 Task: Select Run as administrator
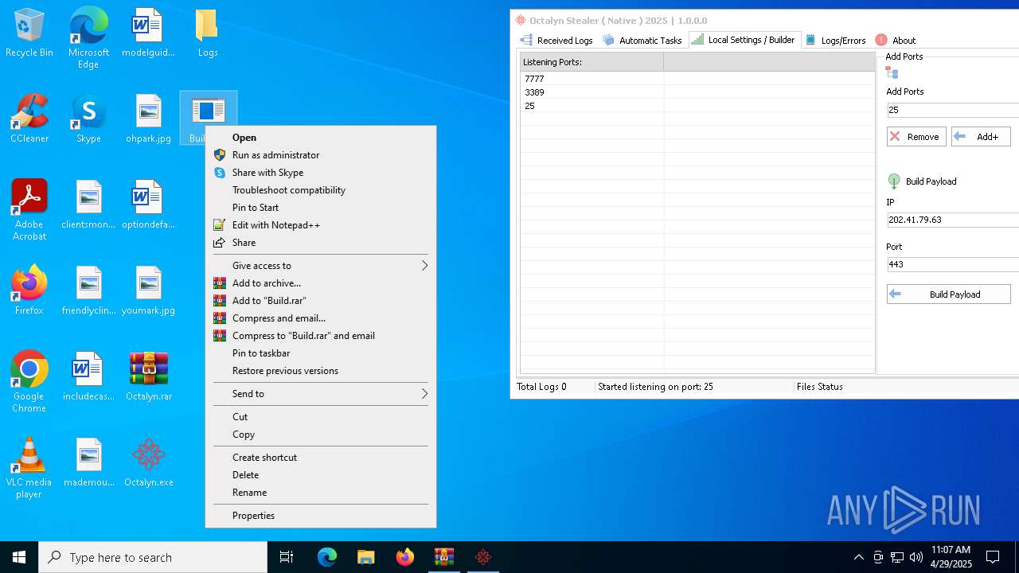pyautogui.click(x=321, y=155)
